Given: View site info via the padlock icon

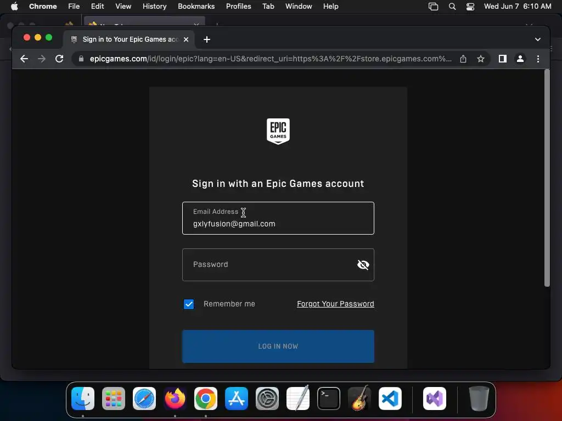Looking at the screenshot, I should coord(81,59).
